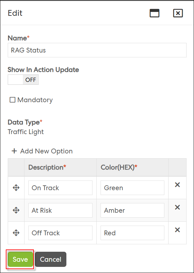Check the Mandatory checkbox
This screenshot has width=194, height=273.
[12, 100]
